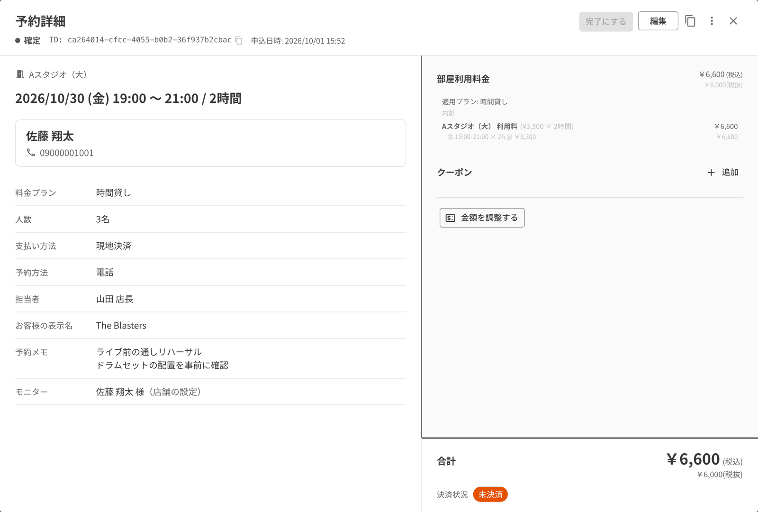Click the duplicate reservation icon

click(690, 21)
